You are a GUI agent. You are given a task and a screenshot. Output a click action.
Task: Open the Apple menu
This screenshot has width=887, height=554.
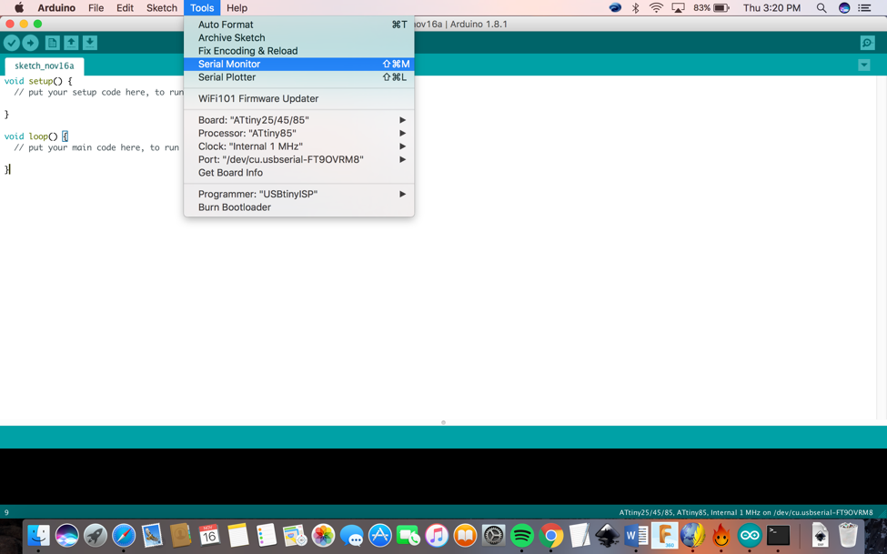pos(19,8)
